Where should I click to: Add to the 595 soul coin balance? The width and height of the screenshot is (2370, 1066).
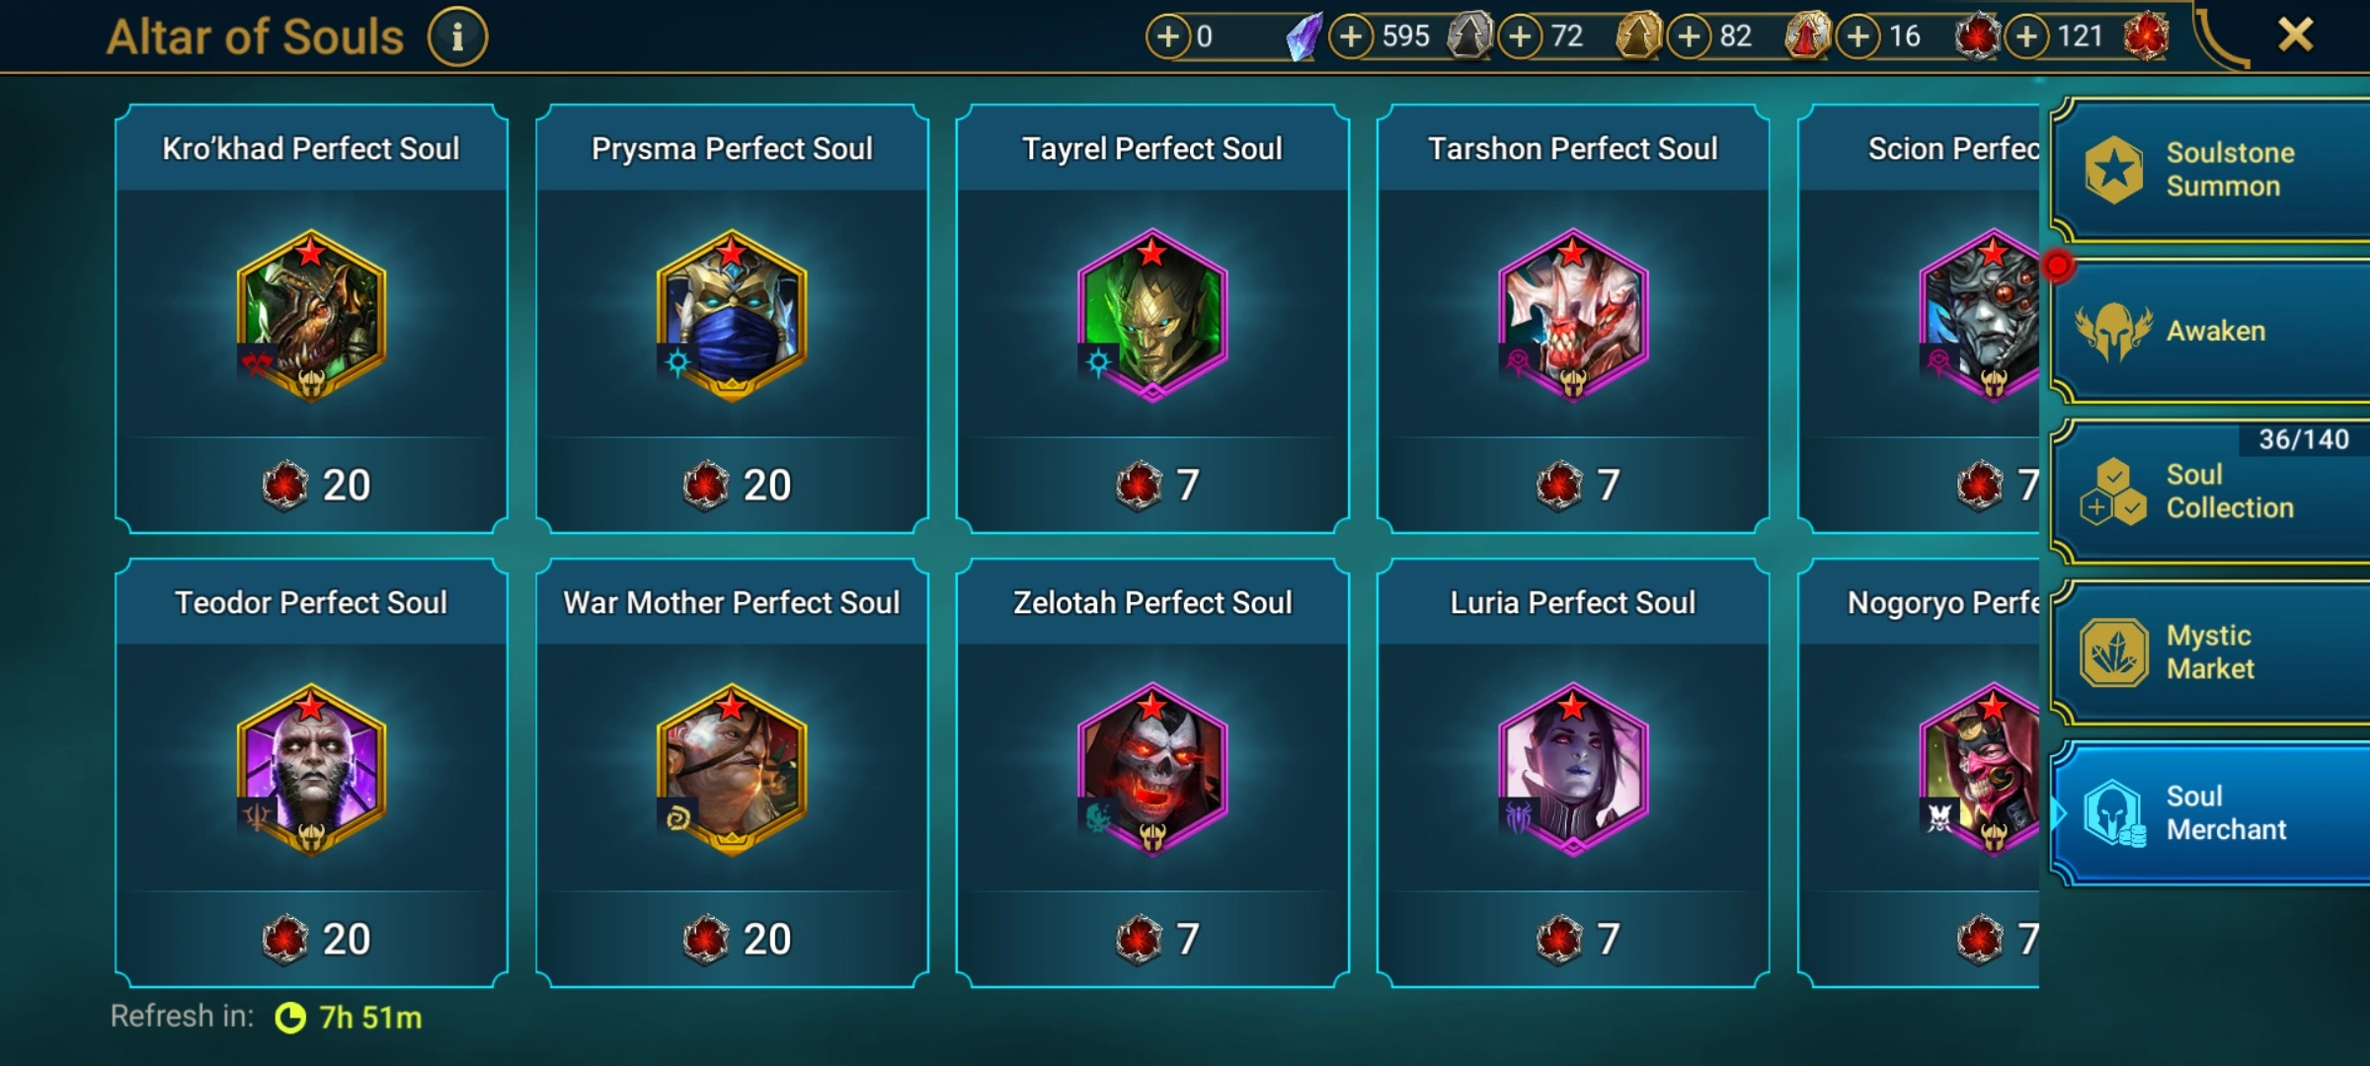[x=1352, y=37]
